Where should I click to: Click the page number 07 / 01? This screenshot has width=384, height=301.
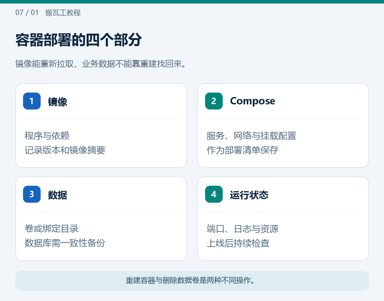tap(27, 13)
